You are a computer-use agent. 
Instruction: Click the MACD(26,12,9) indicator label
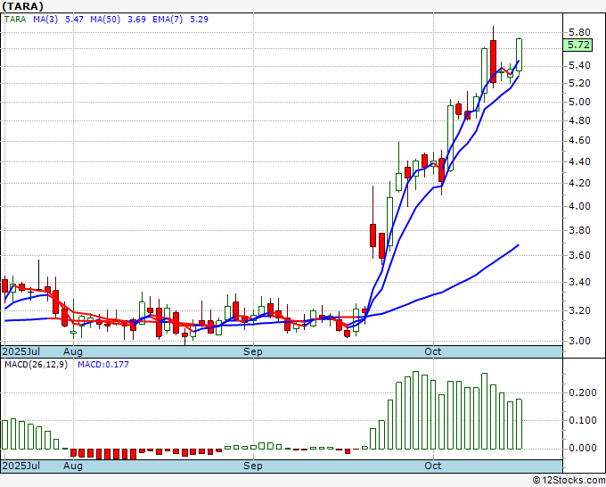(36, 365)
